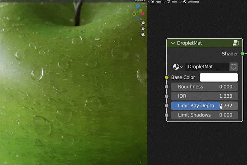Click the yellow Base Color input socket

[167, 77]
